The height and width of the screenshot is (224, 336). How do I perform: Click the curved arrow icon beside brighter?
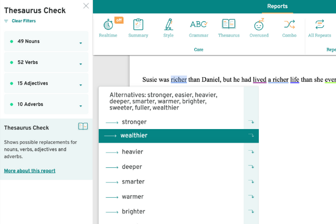(x=251, y=211)
